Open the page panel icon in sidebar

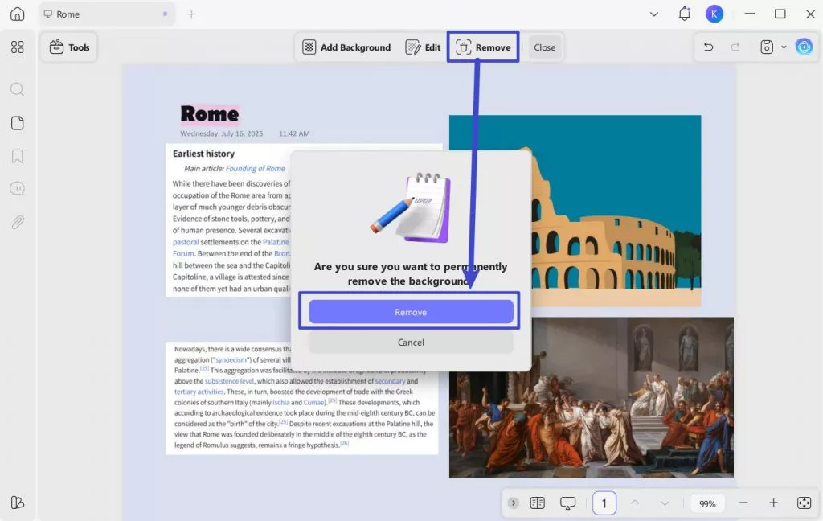coord(18,123)
